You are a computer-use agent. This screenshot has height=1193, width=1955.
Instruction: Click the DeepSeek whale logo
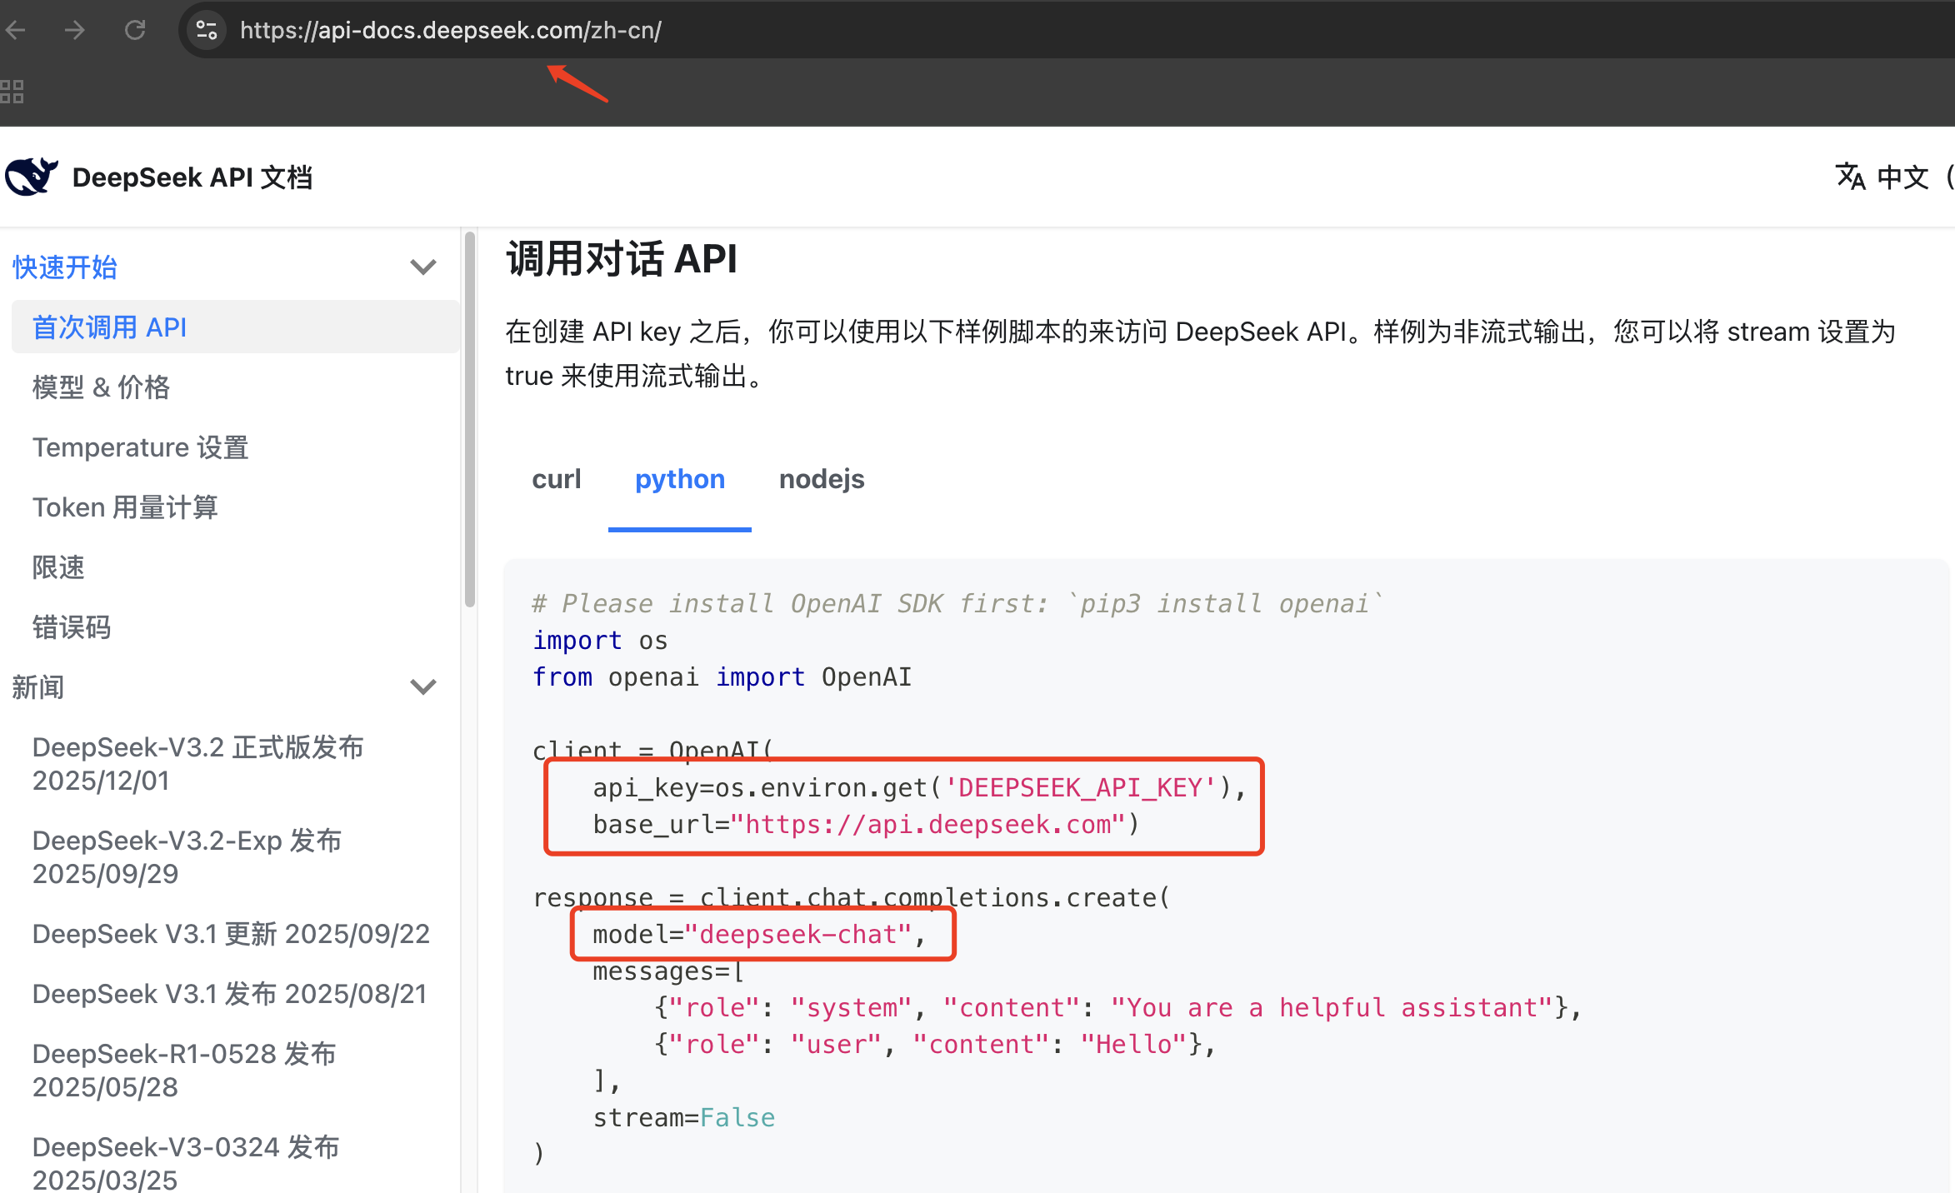pyautogui.click(x=31, y=177)
